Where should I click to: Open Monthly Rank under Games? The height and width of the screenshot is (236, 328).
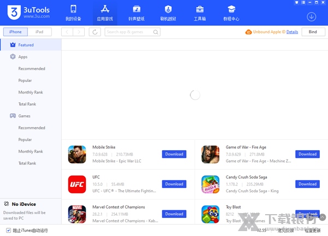click(31, 151)
